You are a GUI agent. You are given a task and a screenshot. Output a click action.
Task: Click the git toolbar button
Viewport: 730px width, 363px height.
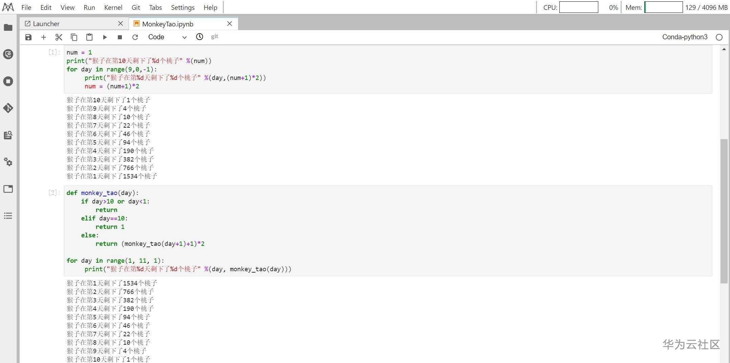(215, 37)
